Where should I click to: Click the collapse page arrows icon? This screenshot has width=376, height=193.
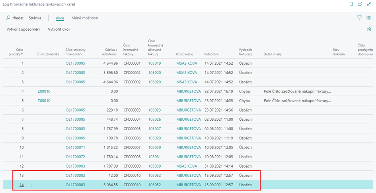369,4
